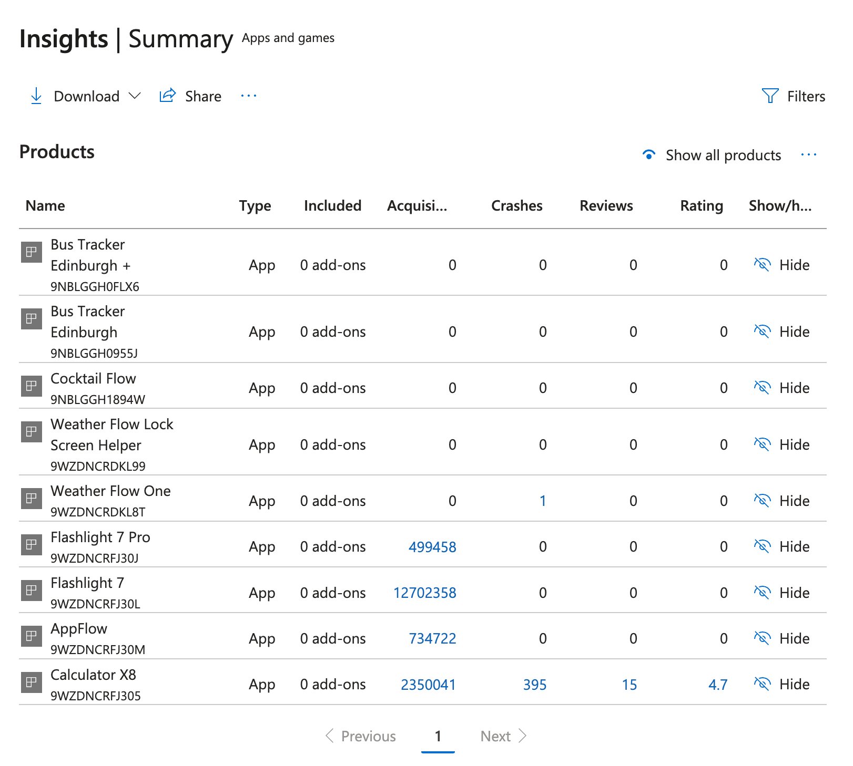This screenshot has height=766, width=853.
Task: Open Flashlight 7 acquisitions 12702358
Action: point(425,593)
